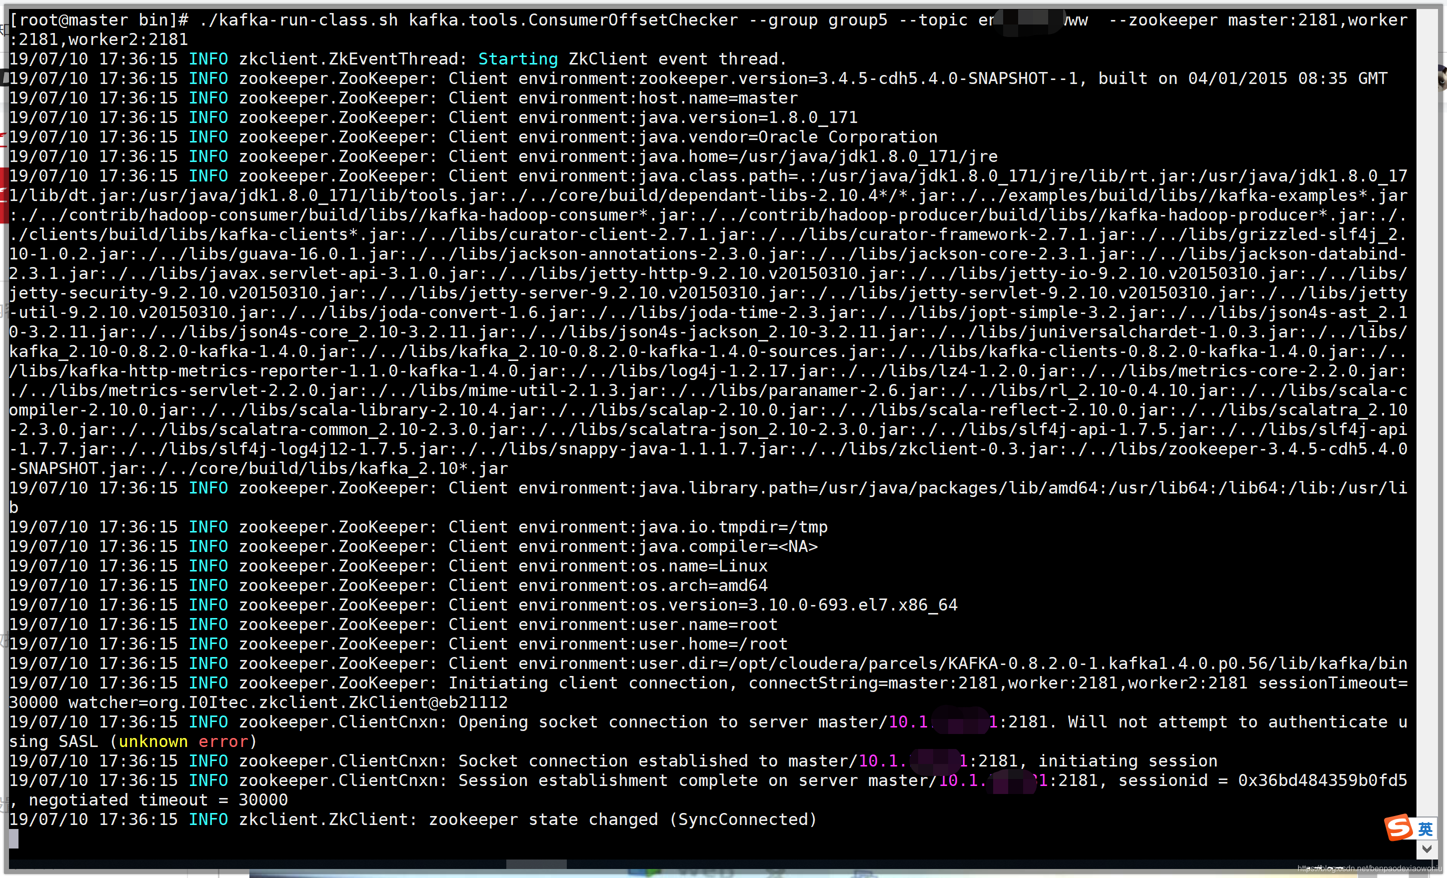Click java.vendor=Oracle Corporation entry
Screen dimensions: 1447x878
point(788,137)
